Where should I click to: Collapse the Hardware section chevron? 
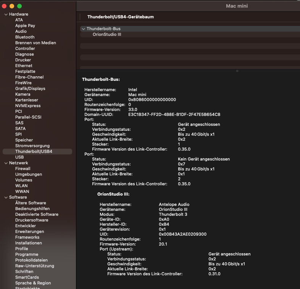6,14
